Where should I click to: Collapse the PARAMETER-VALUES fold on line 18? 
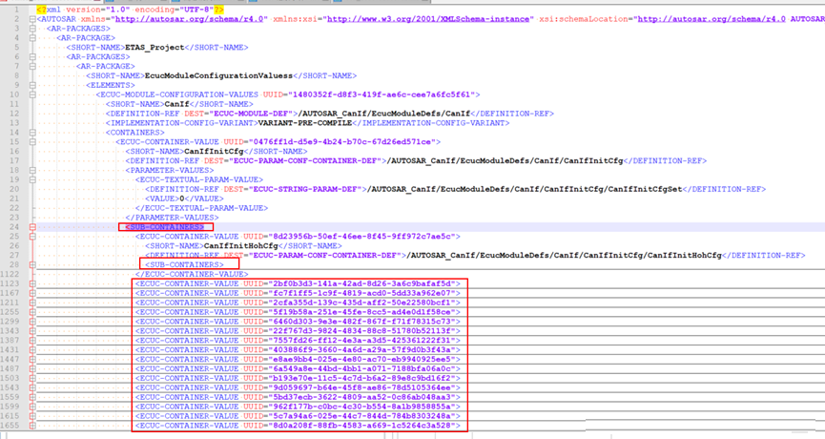[31, 170]
